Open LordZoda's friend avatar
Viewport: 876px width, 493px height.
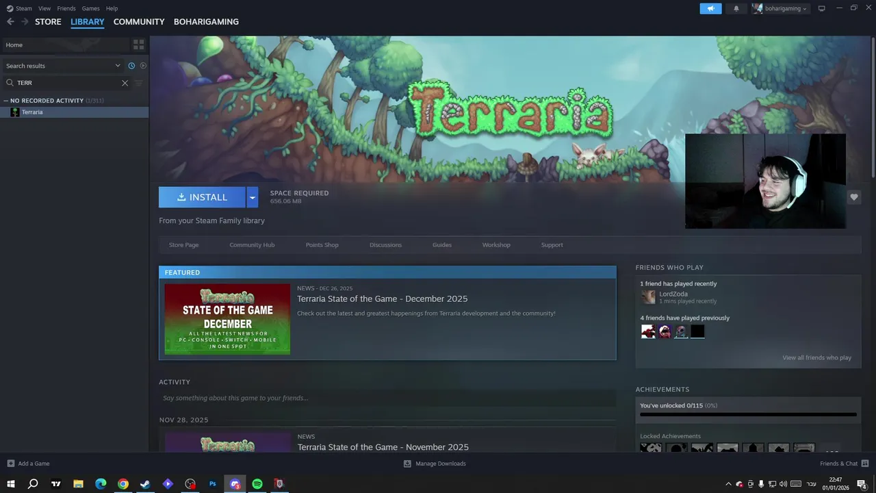pos(648,297)
